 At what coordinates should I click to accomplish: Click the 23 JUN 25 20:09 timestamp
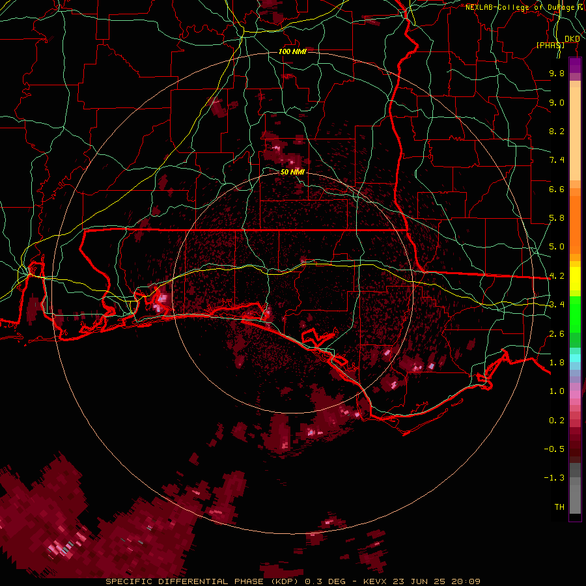(436, 581)
